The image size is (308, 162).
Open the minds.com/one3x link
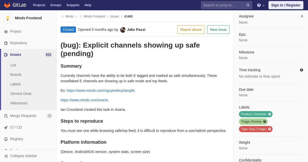pos(84,100)
